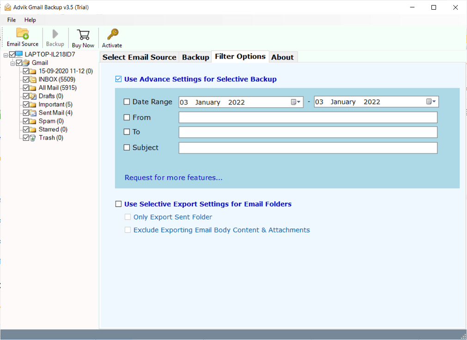
Task: Open the Help menu
Action: click(x=30, y=20)
